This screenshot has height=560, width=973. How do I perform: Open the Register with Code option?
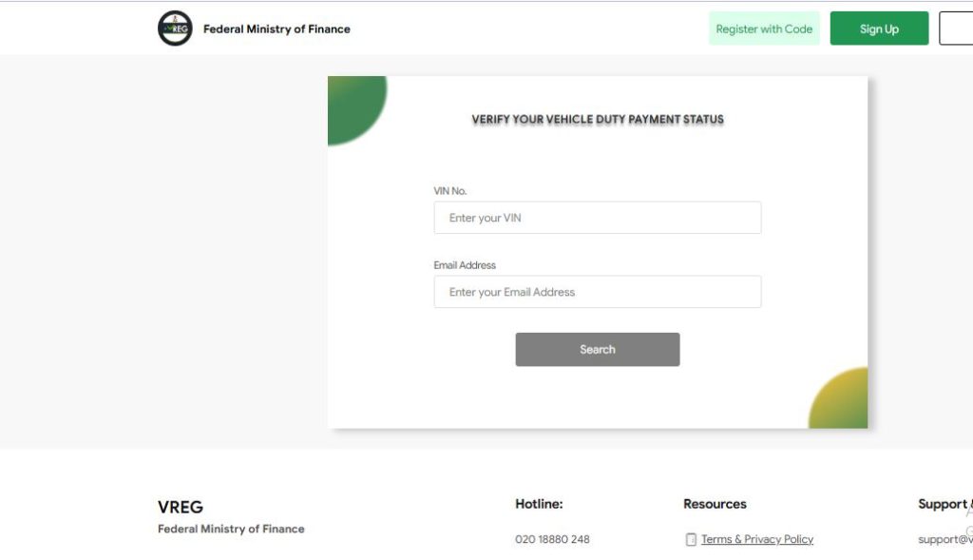point(764,29)
